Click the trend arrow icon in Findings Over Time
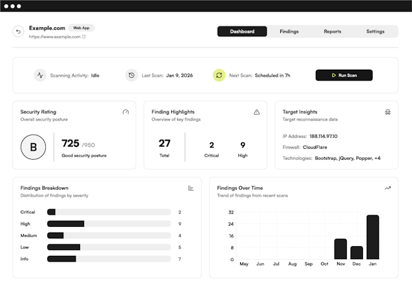This screenshot has width=412, height=290. click(387, 188)
